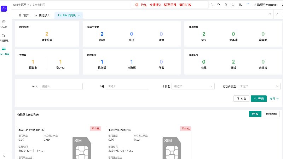Select the green SIM卡管理 sidebar icon
The width and height of the screenshot is (283, 159).
click(x=4, y=49)
